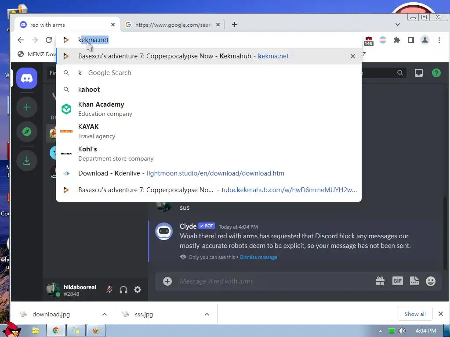Expand the download.jpg options chevron
The height and width of the screenshot is (337, 450).
(105, 314)
